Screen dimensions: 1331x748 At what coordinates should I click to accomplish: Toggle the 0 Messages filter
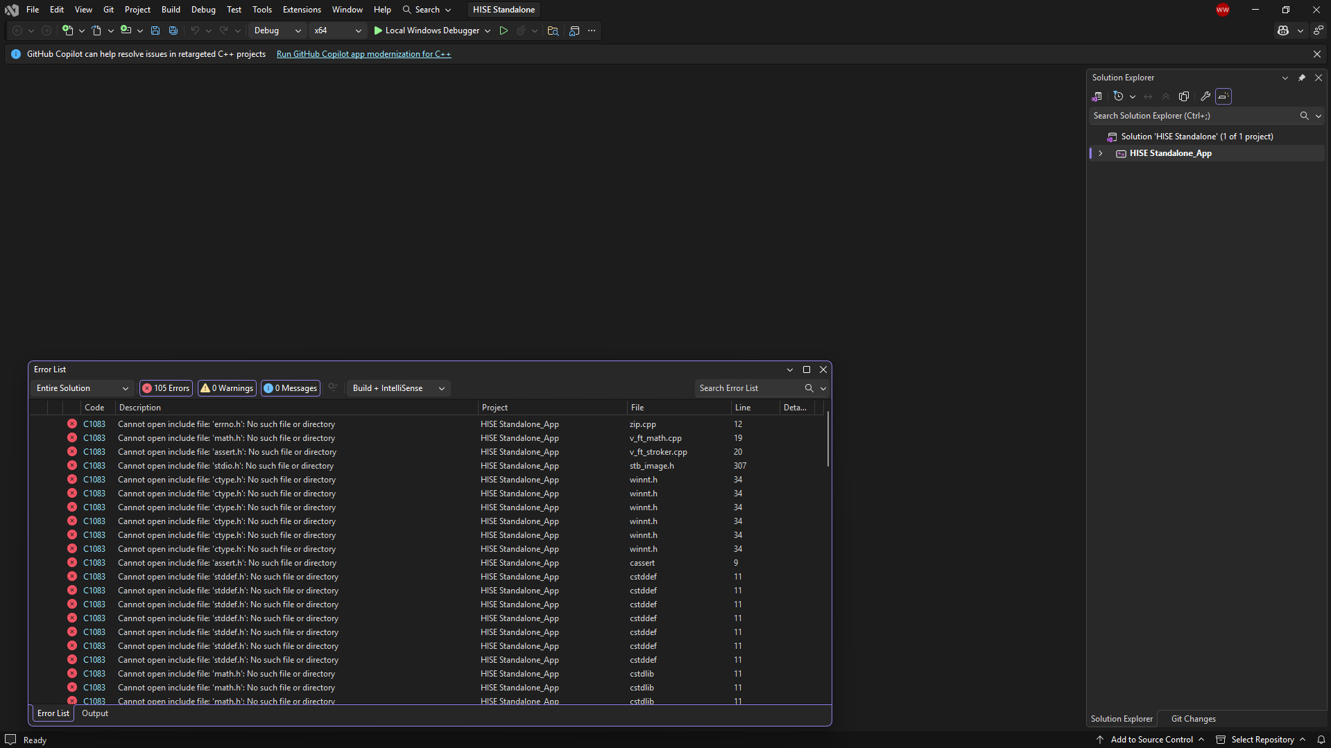coord(291,388)
